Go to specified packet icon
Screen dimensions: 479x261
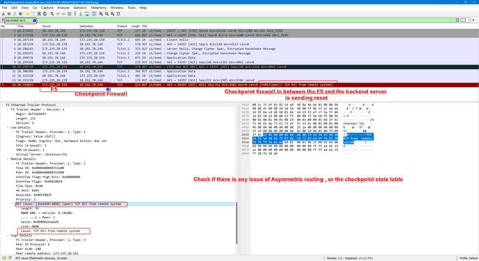click(x=70, y=14)
